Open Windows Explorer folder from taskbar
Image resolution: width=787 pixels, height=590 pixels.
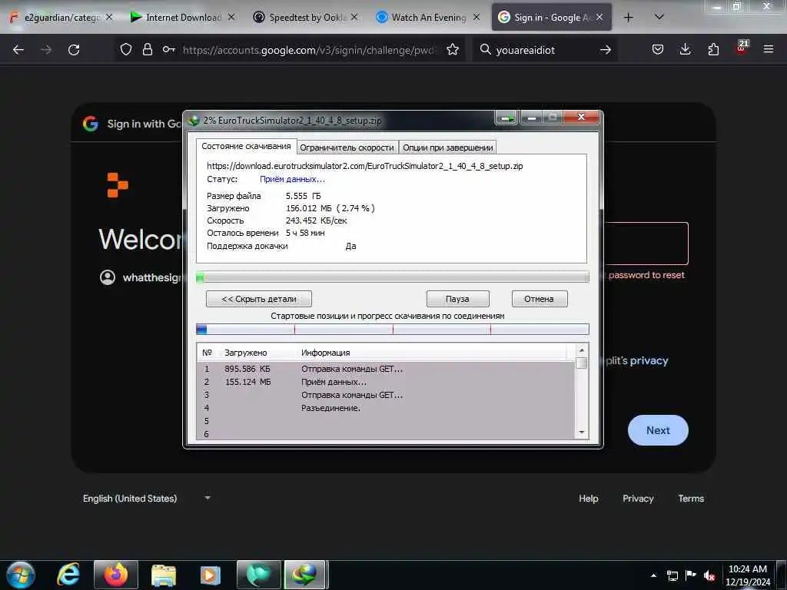coord(164,575)
